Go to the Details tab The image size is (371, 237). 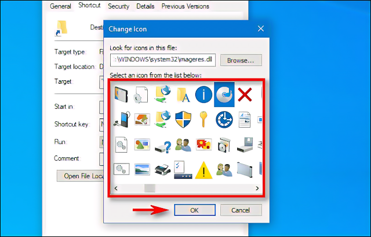[146, 6]
